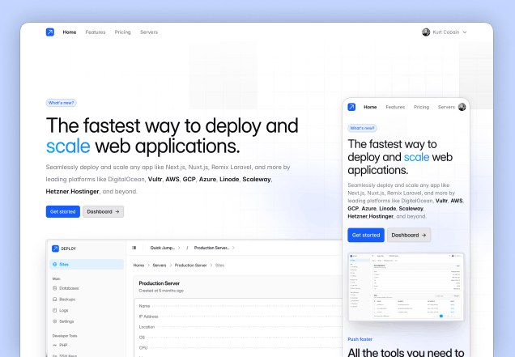The height and width of the screenshot is (357, 515).
Task: Click the avatar in the mobile preview navbar
Action: 462,107
